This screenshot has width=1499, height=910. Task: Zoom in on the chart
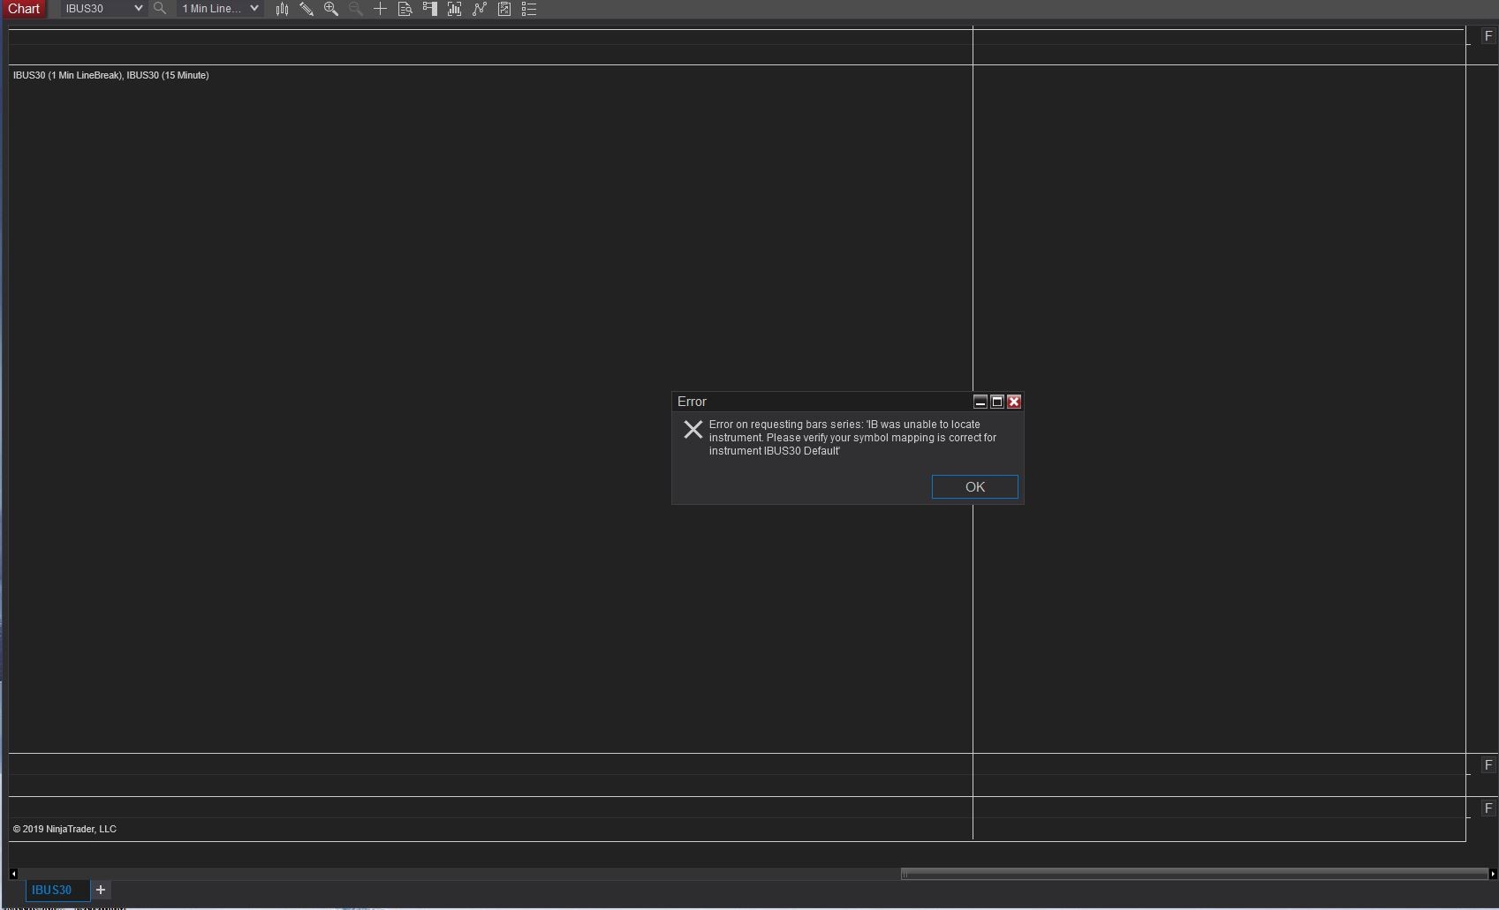click(332, 9)
